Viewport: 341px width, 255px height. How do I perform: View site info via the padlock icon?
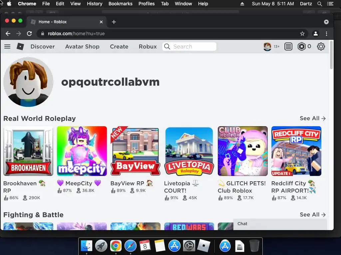tap(43, 34)
